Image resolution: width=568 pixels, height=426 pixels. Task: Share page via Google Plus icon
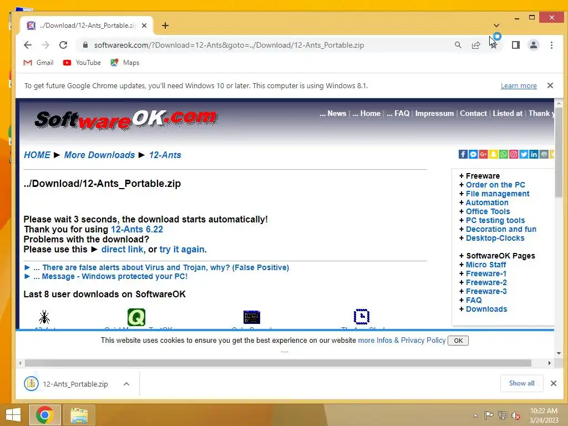pyautogui.click(x=483, y=154)
